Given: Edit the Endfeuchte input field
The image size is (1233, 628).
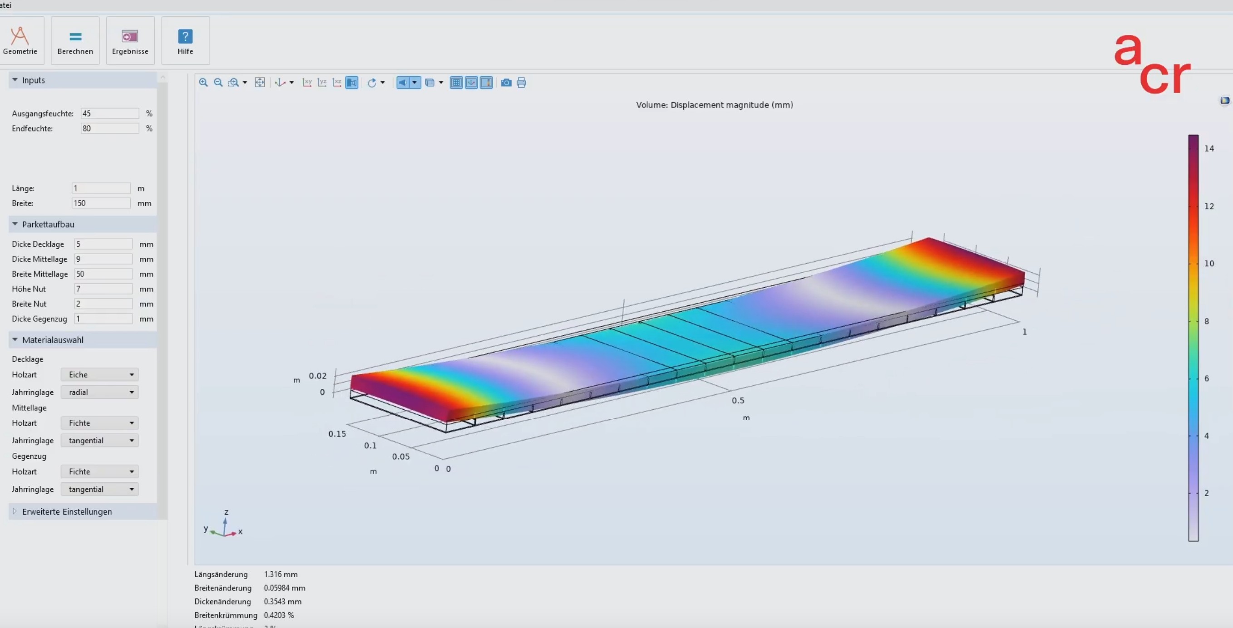Looking at the screenshot, I should (109, 128).
